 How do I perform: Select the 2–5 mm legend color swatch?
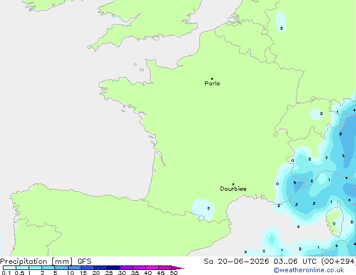tap(48, 268)
